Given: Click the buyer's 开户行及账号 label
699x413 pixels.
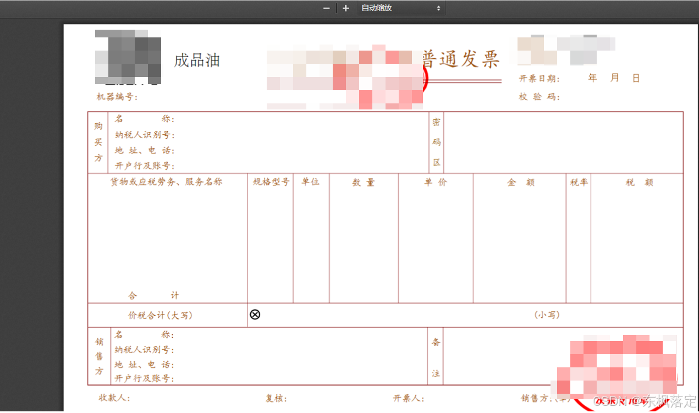Looking at the screenshot, I should [x=145, y=166].
